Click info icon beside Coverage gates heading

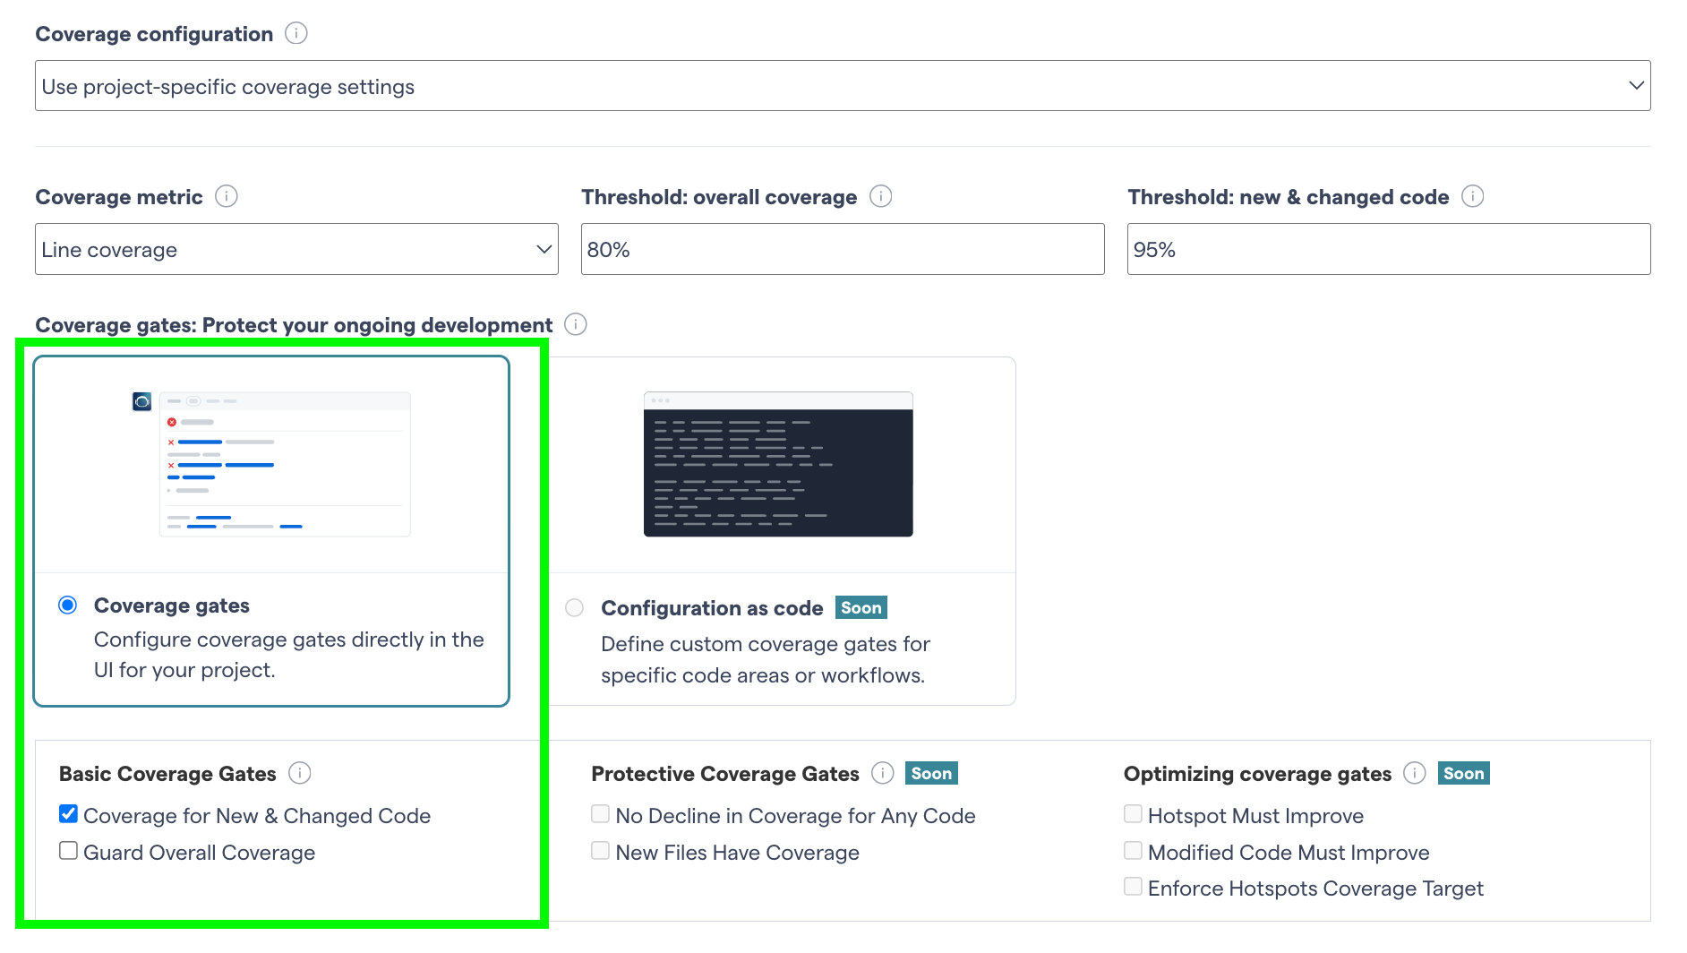coord(576,324)
